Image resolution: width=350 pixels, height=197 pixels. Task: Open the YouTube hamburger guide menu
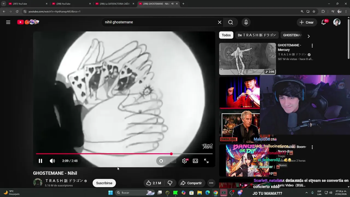click(x=8, y=22)
